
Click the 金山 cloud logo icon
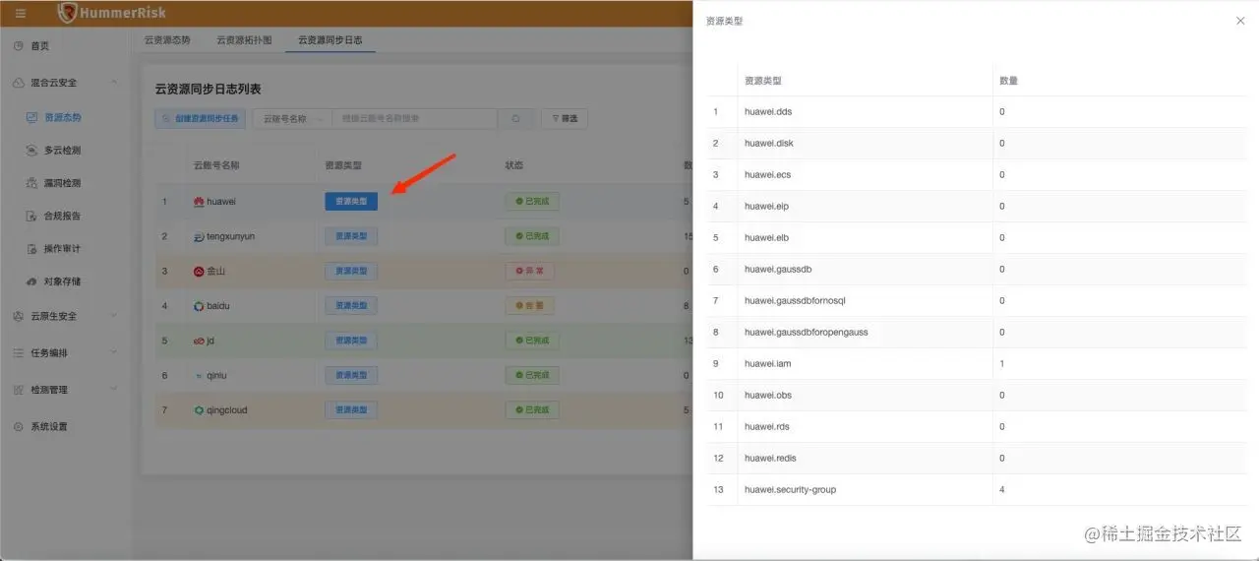coord(199,271)
